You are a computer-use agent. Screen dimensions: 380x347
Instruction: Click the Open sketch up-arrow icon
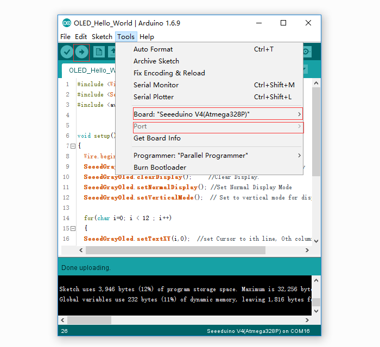[x=112, y=52]
